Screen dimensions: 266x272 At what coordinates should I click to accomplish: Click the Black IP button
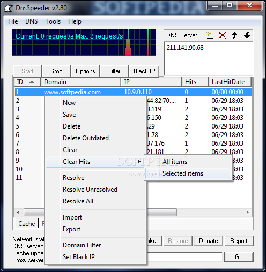coord(144,71)
